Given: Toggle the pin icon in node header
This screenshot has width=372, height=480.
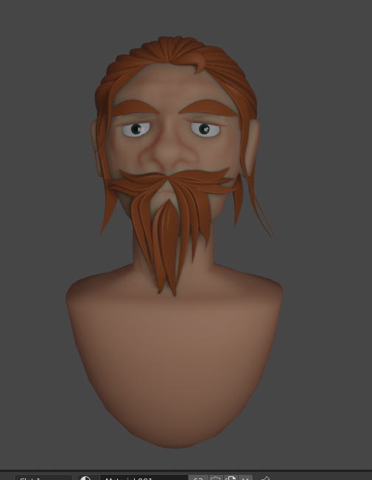Looking at the screenshot, I should (x=265, y=478).
